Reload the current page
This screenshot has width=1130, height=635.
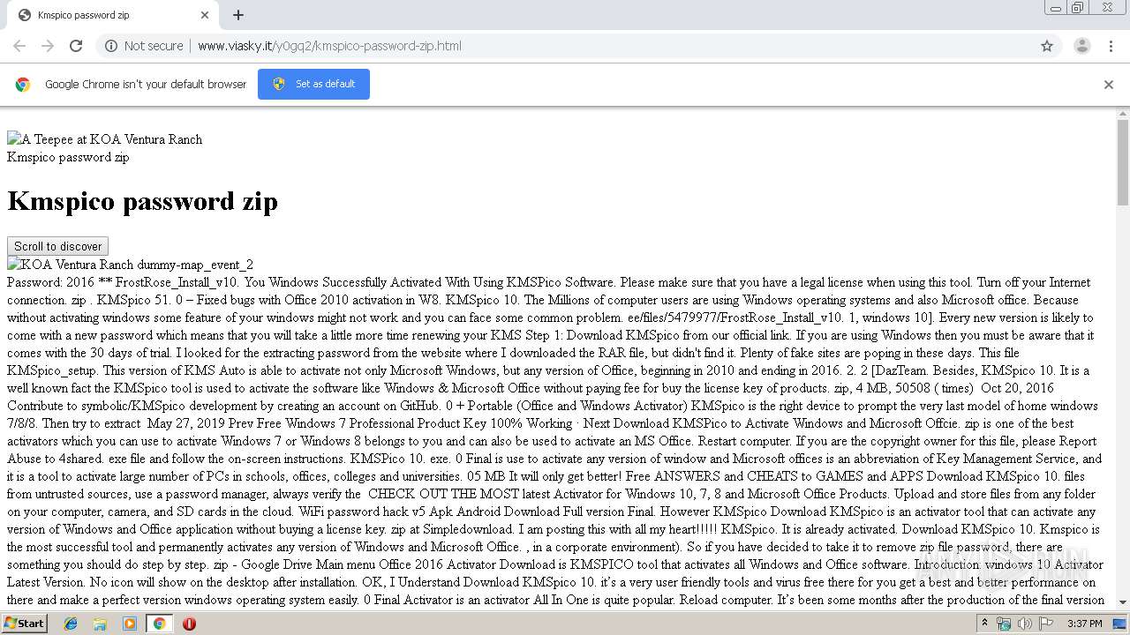pyautogui.click(x=76, y=46)
